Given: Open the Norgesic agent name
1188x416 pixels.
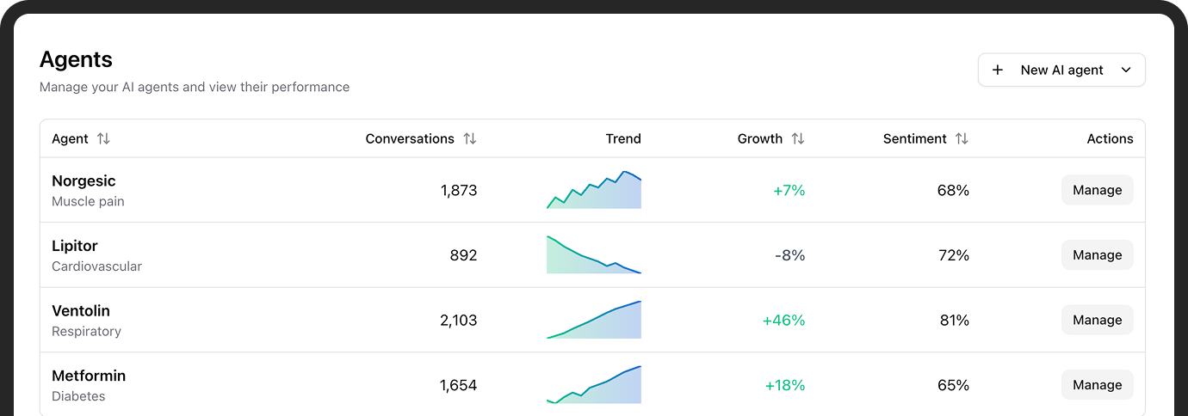Looking at the screenshot, I should coord(84,181).
